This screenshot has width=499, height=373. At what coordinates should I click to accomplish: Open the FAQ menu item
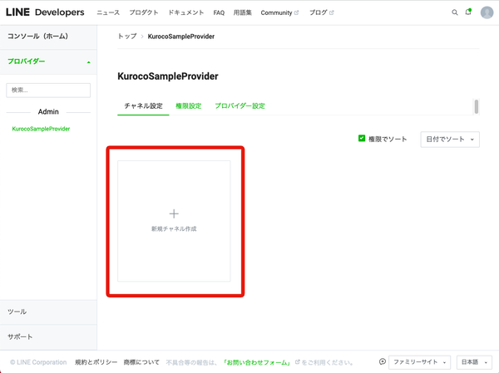tap(219, 12)
